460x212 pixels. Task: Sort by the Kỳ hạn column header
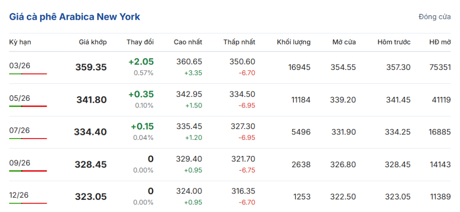click(20, 42)
